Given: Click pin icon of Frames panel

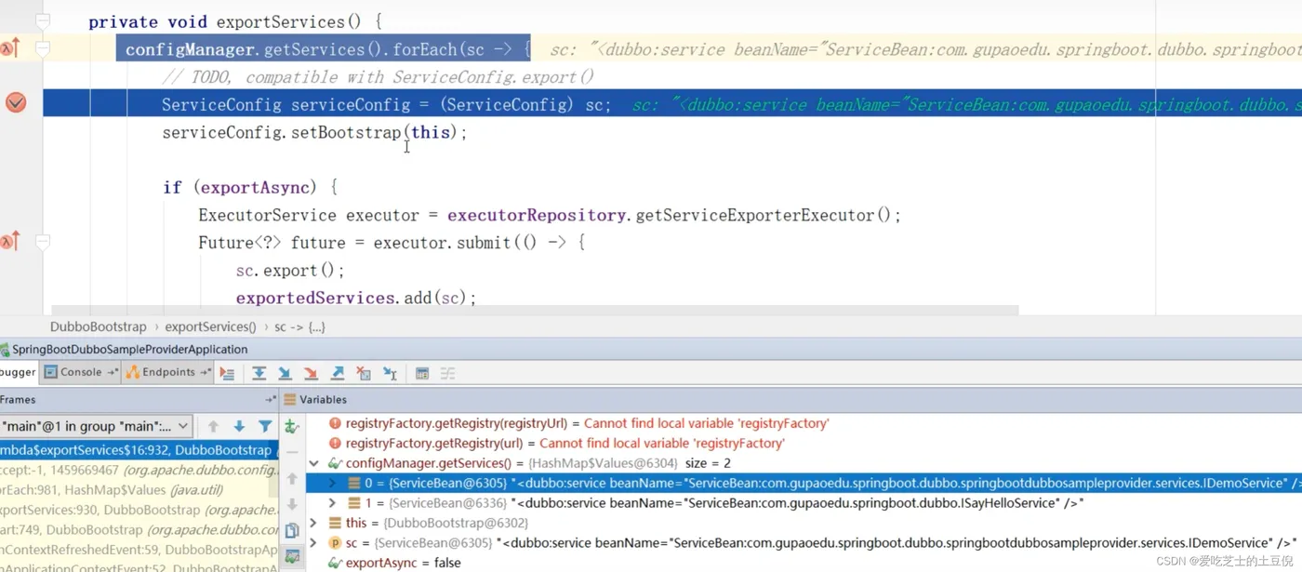Looking at the screenshot, I should 271,399.
